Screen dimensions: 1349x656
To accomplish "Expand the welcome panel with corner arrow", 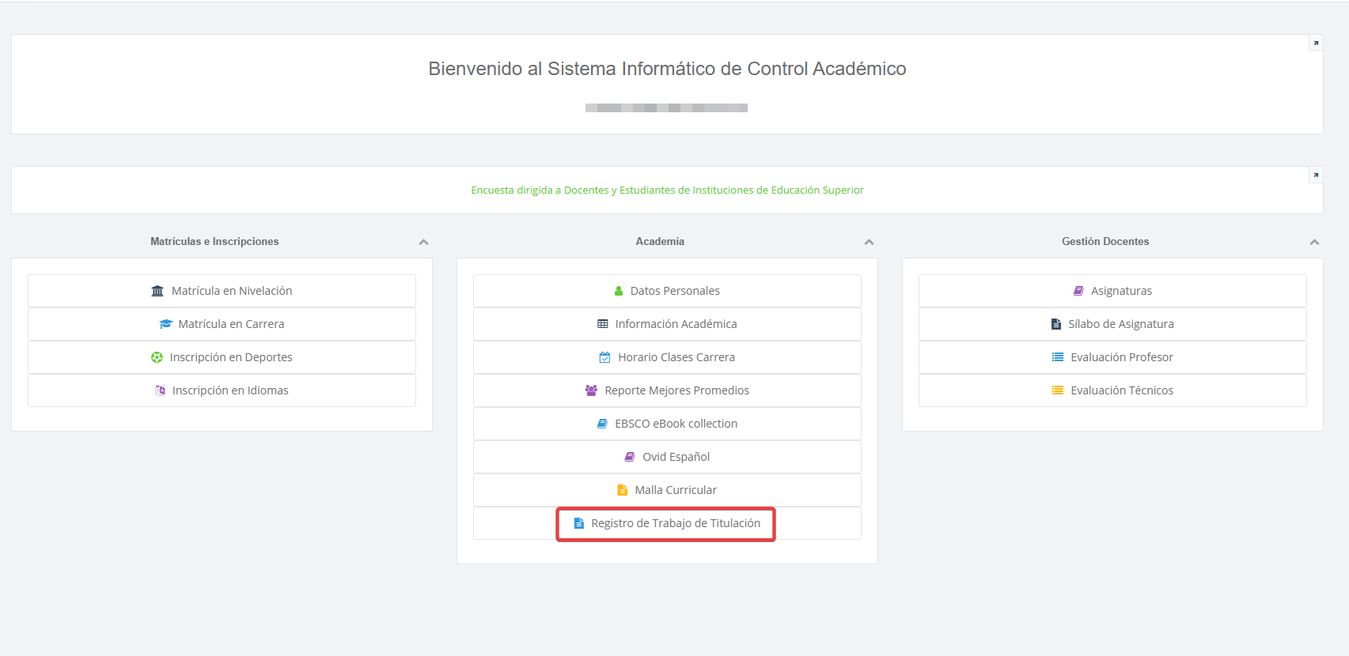I will (1316, 43).
